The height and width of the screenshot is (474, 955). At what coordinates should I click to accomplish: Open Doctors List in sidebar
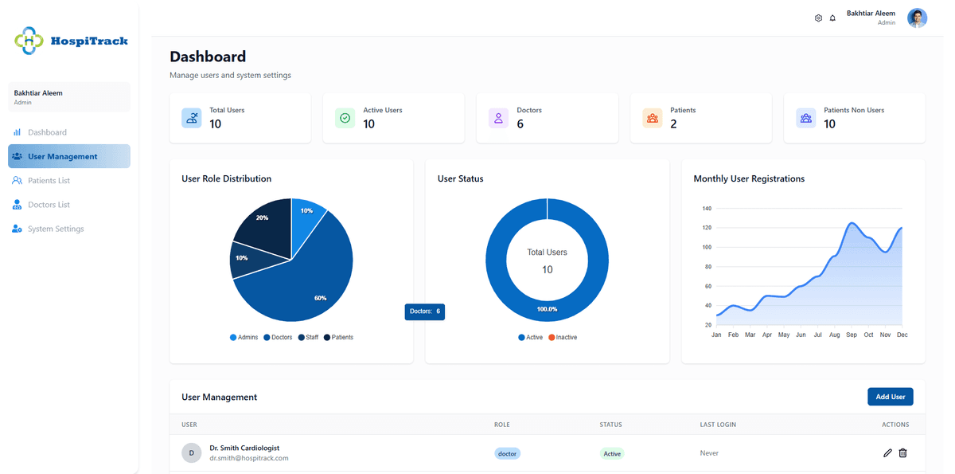coord(49,205)
